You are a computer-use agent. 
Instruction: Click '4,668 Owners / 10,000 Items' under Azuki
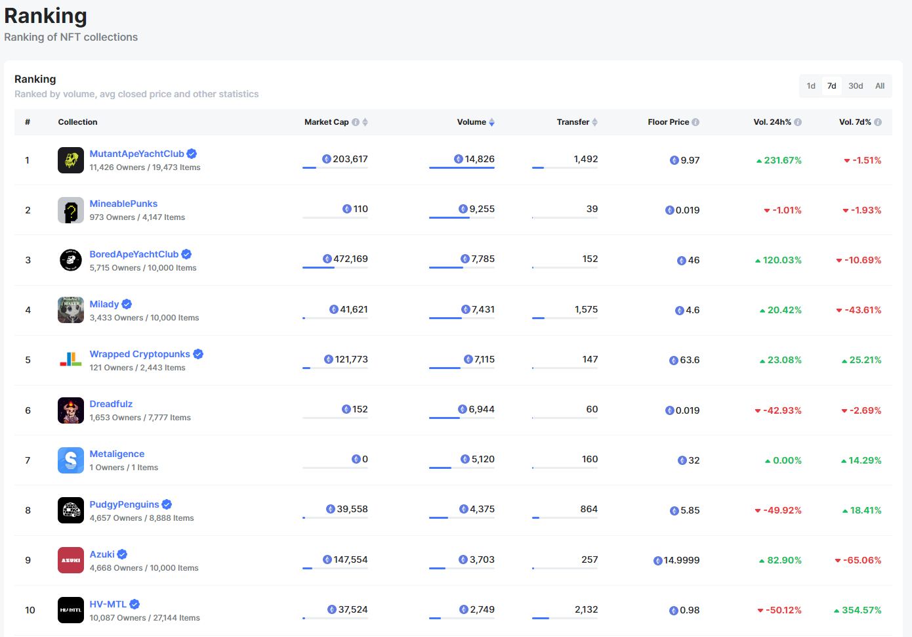click(x=144, y=568)
